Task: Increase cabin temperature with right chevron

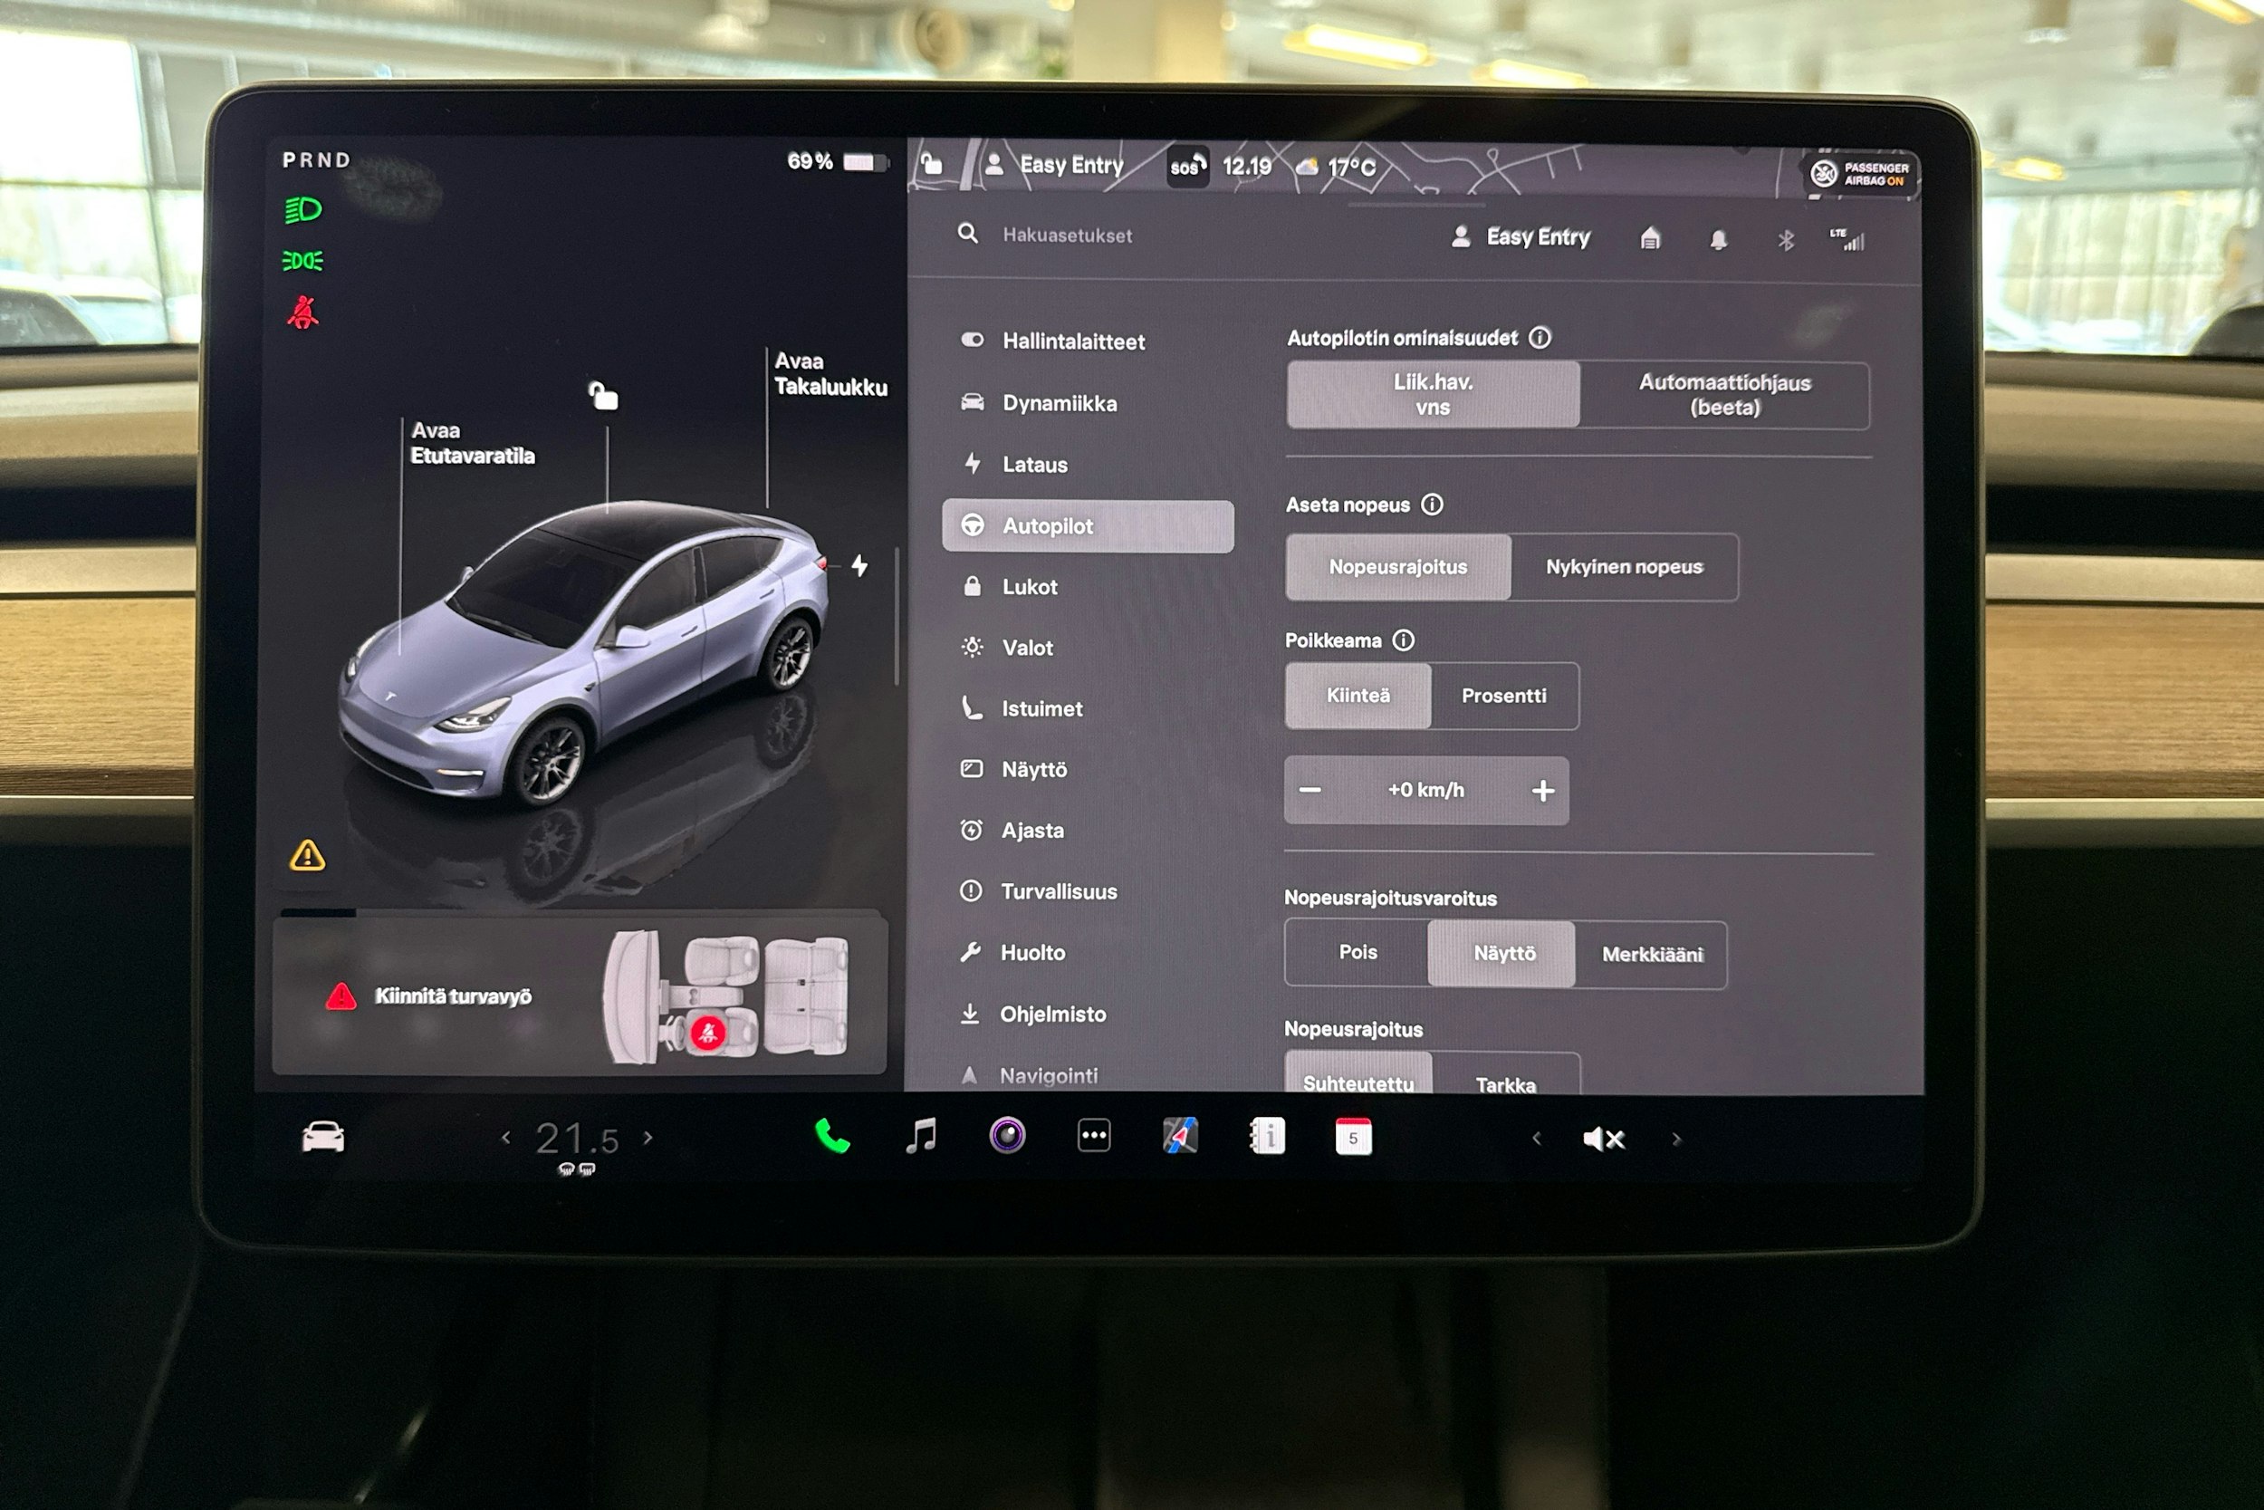Action: coord(648,1139)
